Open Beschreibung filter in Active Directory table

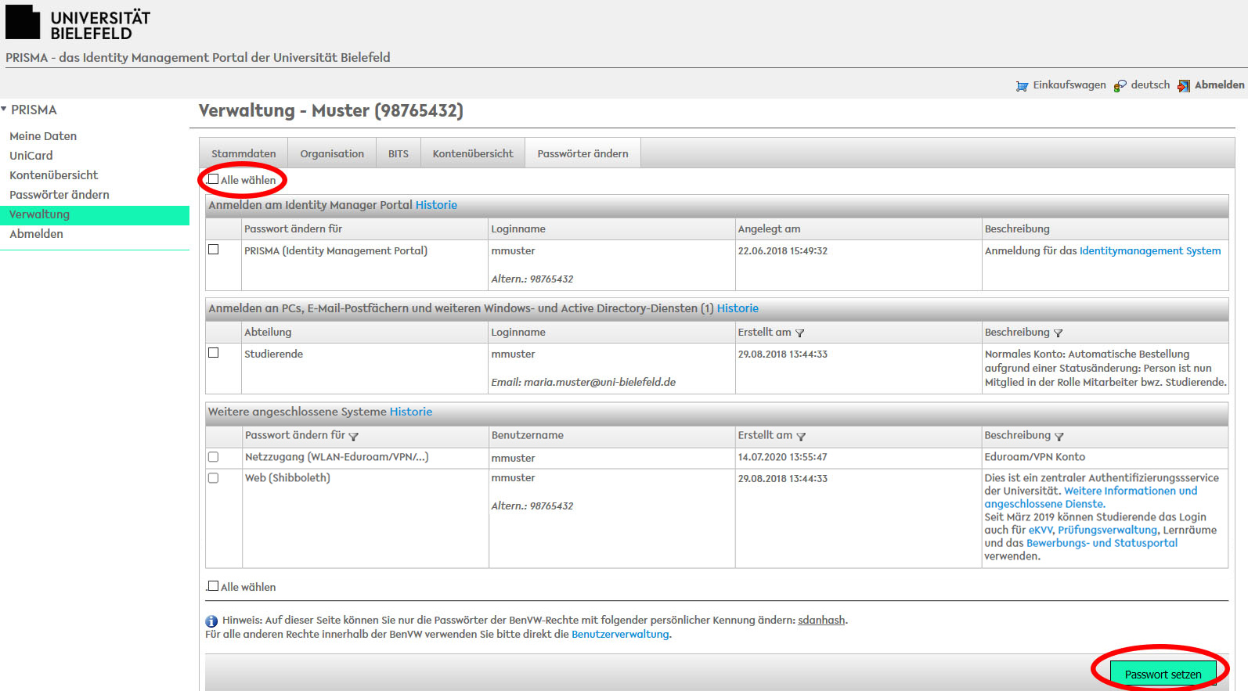pyautogui.click(x=1059, y=333)
